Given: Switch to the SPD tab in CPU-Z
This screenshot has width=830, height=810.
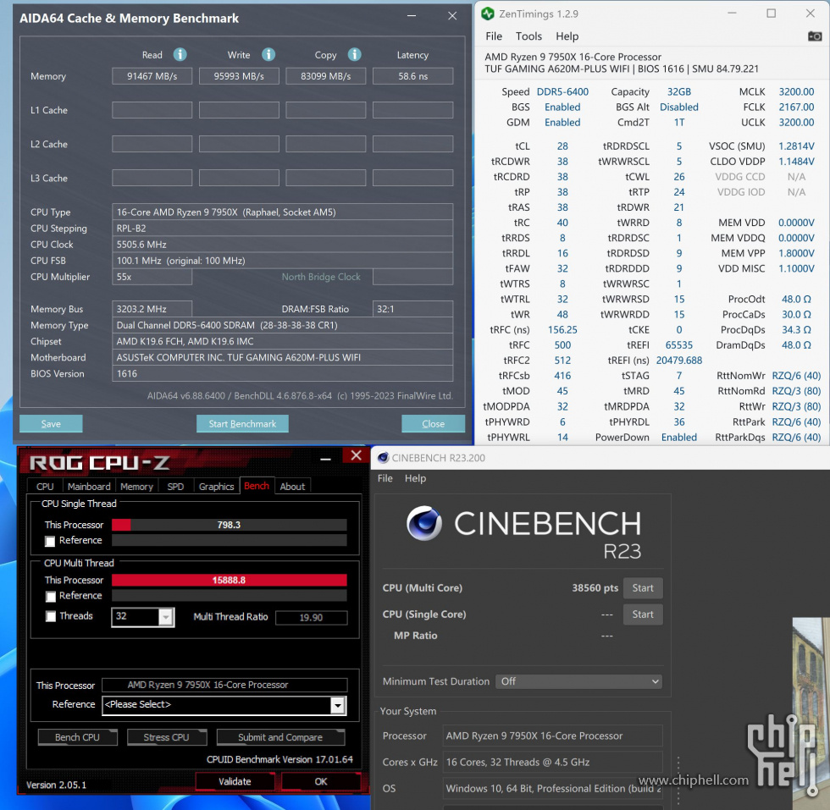Looking at the screenshot, I should point(175,486).
